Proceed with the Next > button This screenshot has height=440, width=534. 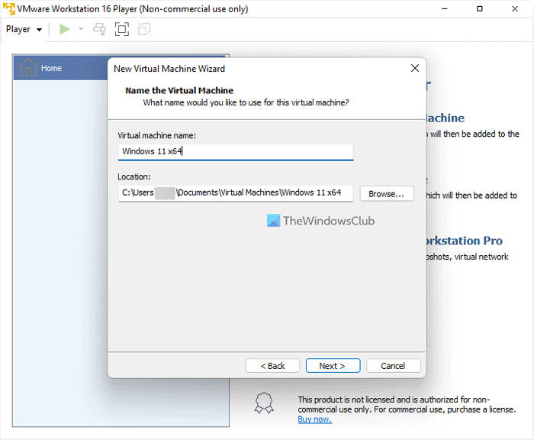click(x=333, y=366)
